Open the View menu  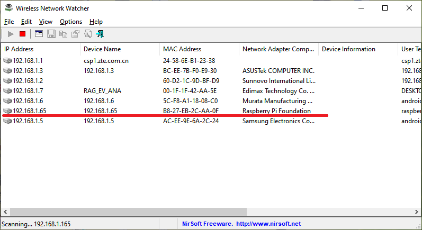(46, 22)
